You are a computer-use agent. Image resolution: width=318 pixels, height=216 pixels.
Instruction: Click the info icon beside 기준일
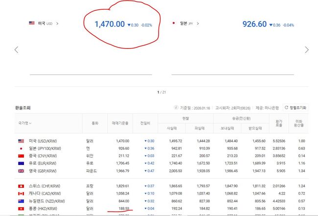coord(176,107)
